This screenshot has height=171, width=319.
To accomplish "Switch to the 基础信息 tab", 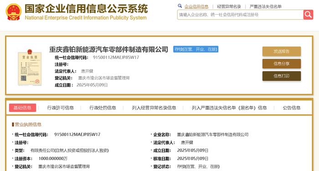I will pos(22,108).
